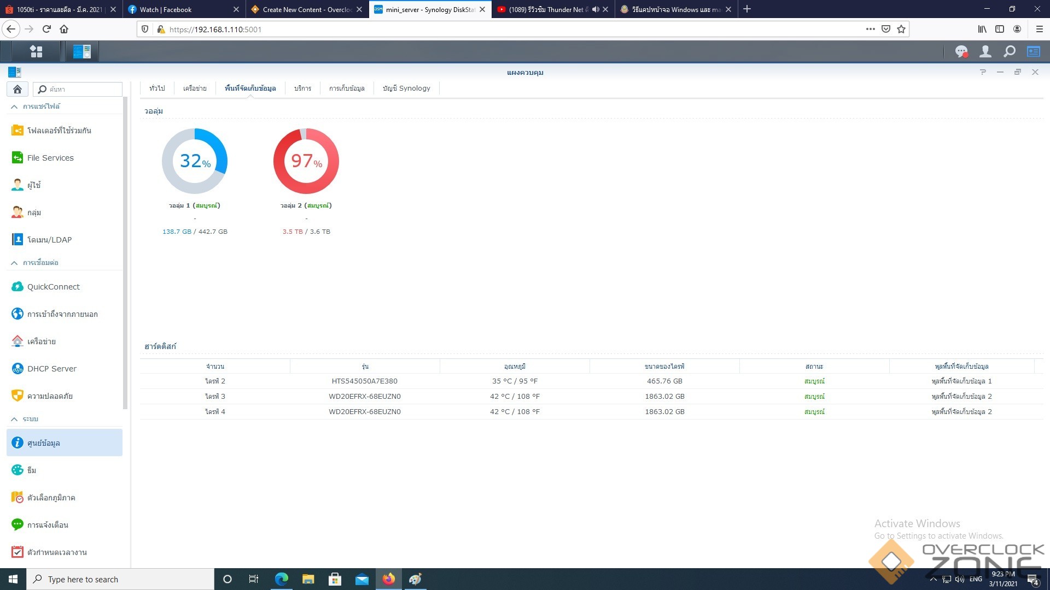The width and height of the screenshot is (1050, 590).
Task: Open the DSM widgets panel icon
Action: tap(1033, 51)
